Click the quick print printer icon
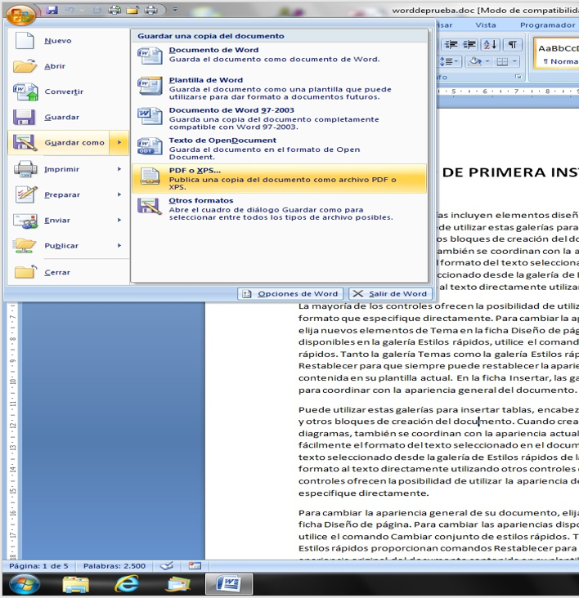Screen dimensions: 579x598 [x=151, y=10]
